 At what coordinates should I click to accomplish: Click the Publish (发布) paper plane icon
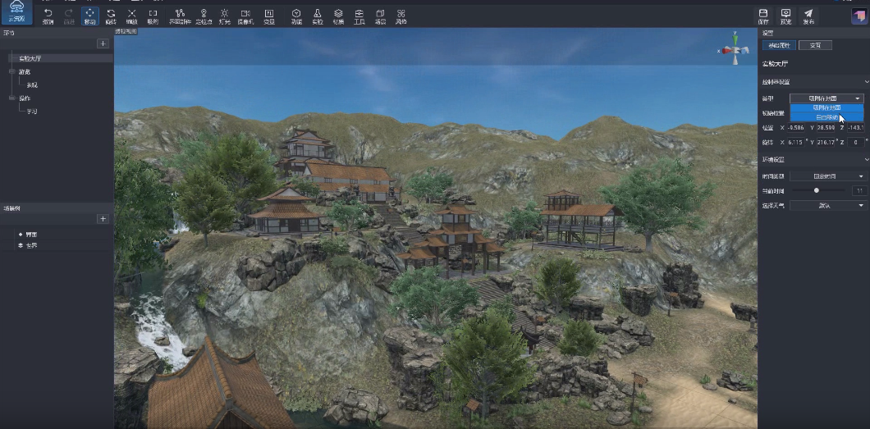808,15
